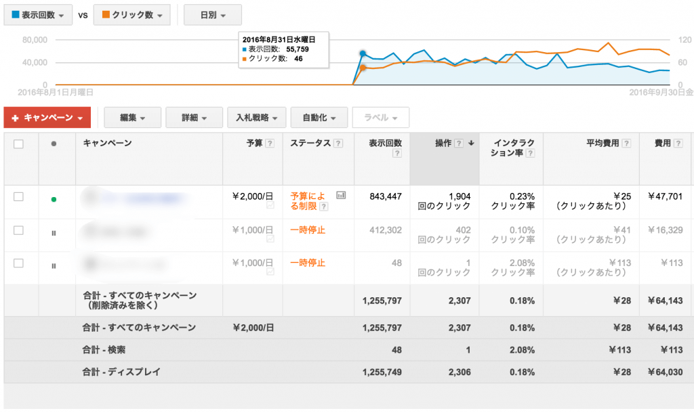Open help icon on 予算 column header
Screen dimensions: 694x413
(269, 143)
